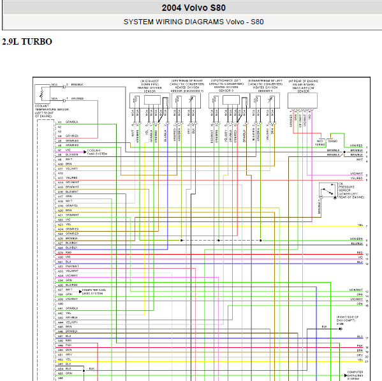The image size is (382, 381).
Task: Click downstream left catalytic converter oxygen sensor box
Action: (x=265, y=100)
